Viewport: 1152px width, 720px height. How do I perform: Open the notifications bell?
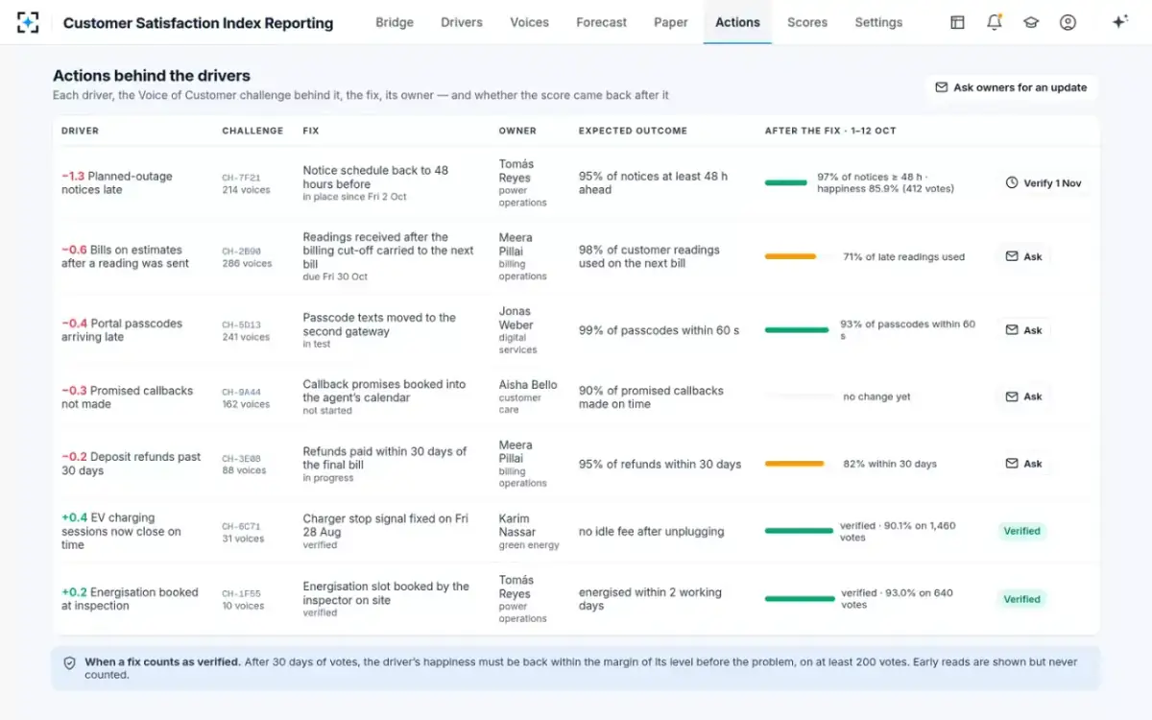(x=995, y=22)
